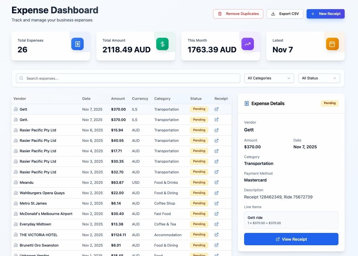Select the THE VICTORIA HOTEL vendor name
The height and width of the screenshot is (256, 358).
pyautogui.click(x=39, y=235)
